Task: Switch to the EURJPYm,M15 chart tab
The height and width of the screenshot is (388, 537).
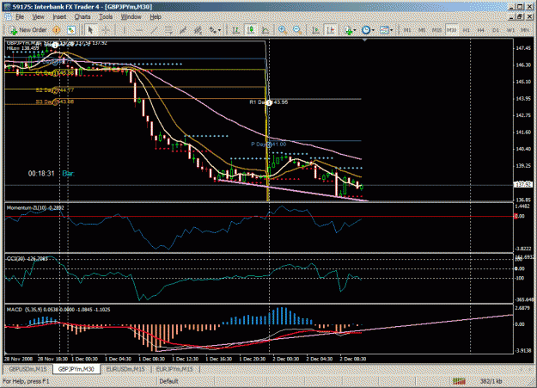Action: click(x=174, y=369)
